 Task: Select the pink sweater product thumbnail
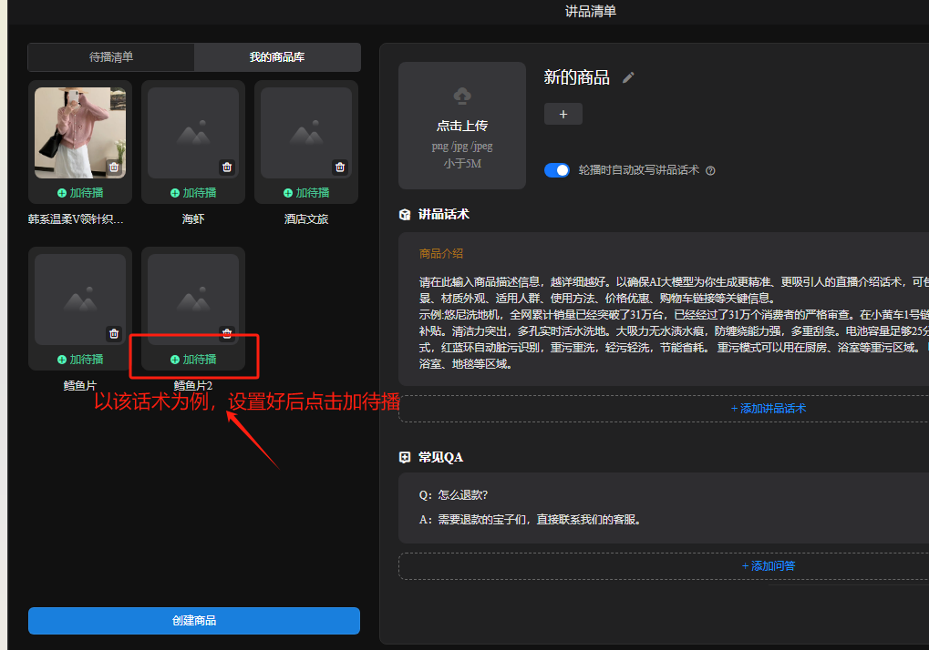79,132
